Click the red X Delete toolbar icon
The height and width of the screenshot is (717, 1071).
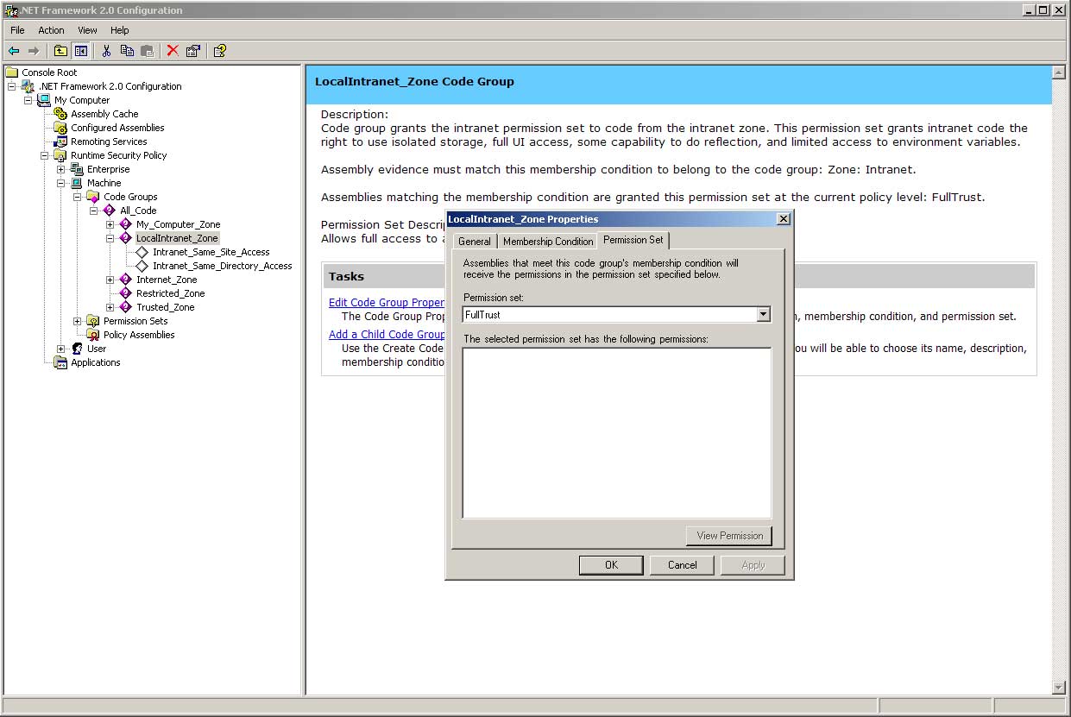173,51
